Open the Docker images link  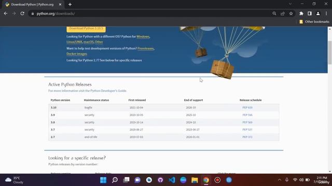tap(77, 54)
